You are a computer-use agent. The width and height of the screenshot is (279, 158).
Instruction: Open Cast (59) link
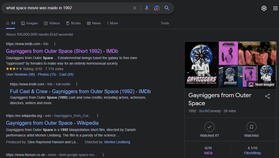[66, 74]
